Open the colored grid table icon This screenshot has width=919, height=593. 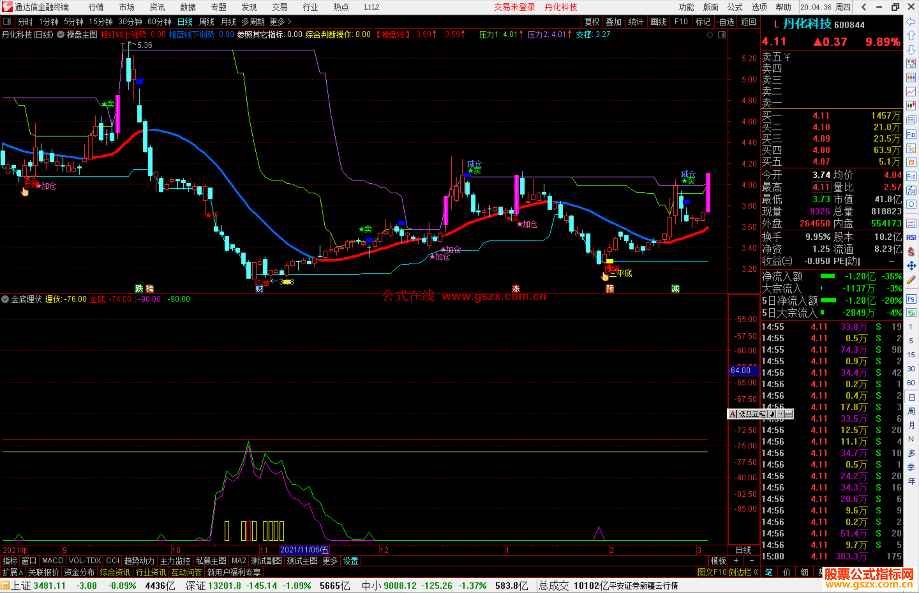(911, 77)
